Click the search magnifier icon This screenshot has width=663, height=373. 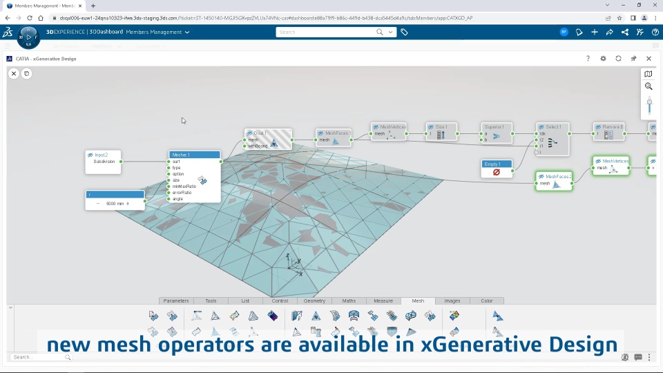click(380, 32)
